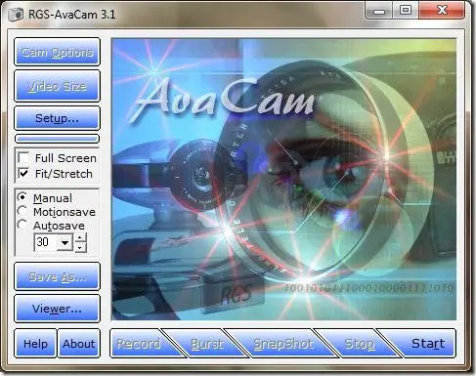Viewport: 476px width, 376px height.
Task: Enable the Full Screen checkbox
Action: (23, 158)
